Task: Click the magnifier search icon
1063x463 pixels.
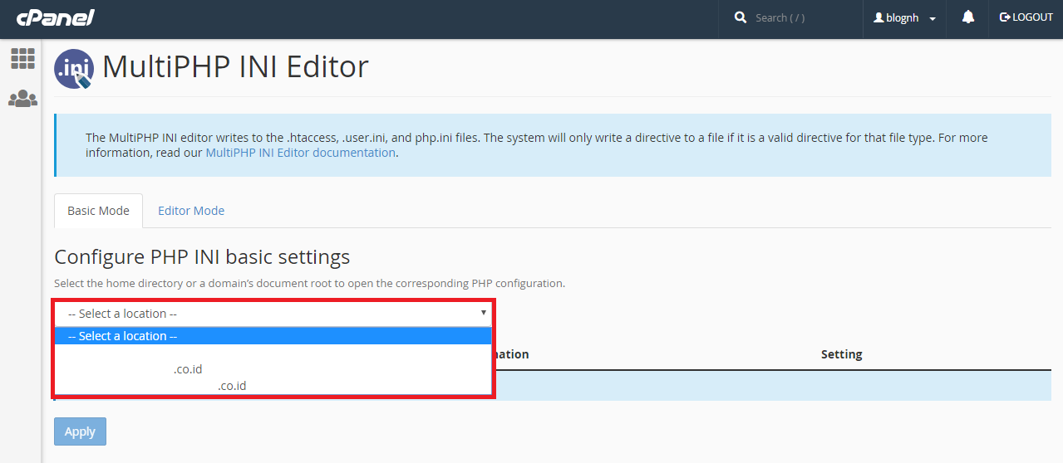Action: [741, 17]
